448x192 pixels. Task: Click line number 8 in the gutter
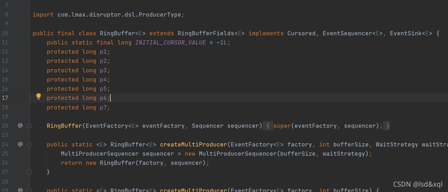pyautogui.click(x=7, y=15)
